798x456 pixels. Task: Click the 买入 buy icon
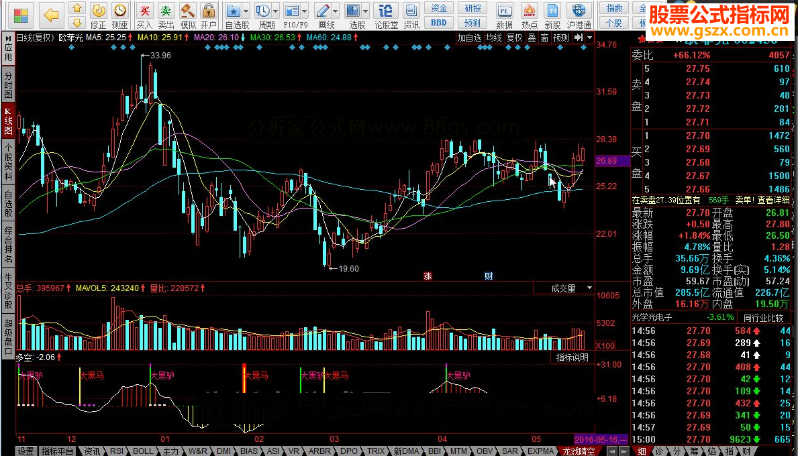click(144, 16)
